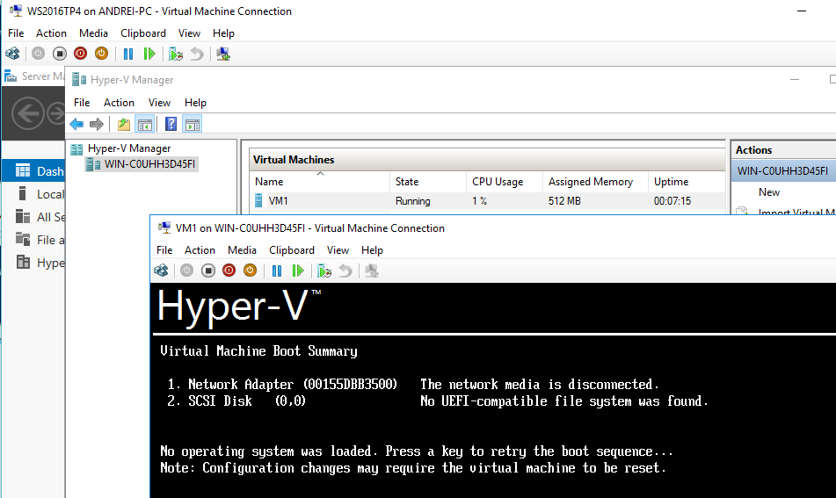Click Ctrl+Alt+Delete icon in VM1 connection toolbar
The width and height of the screenshot is (836, 498).
[x=161, y=271]
